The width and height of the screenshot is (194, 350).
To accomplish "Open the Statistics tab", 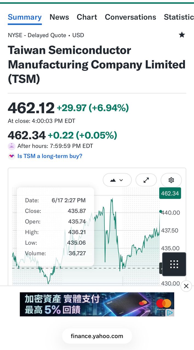I will click(179, 17).
